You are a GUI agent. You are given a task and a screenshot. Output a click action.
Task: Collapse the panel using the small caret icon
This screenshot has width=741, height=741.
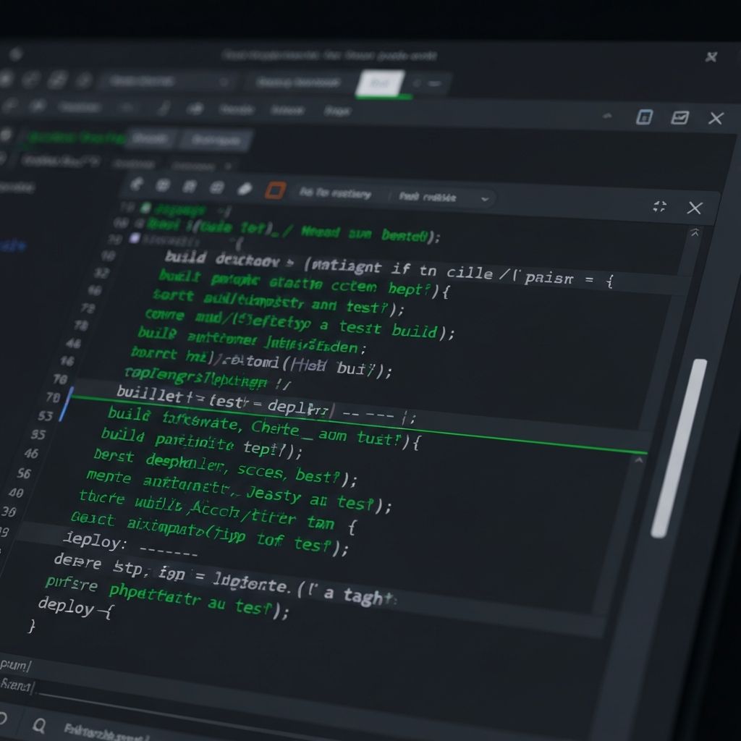[x=607, y=116]
